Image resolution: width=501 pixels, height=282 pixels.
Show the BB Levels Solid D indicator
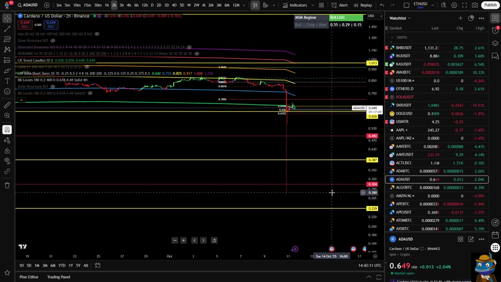pos(90,93)
